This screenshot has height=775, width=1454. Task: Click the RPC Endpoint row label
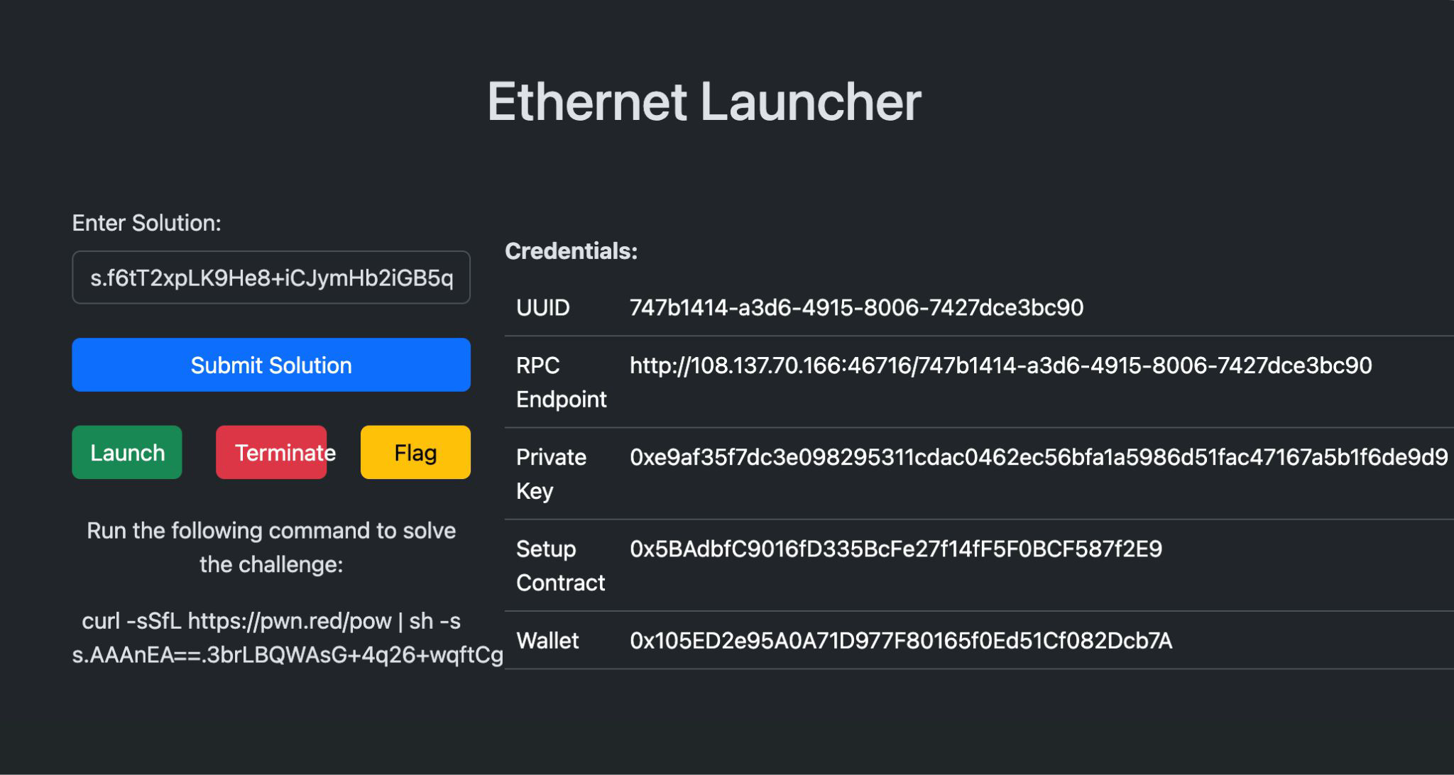(x=561, y=383)
